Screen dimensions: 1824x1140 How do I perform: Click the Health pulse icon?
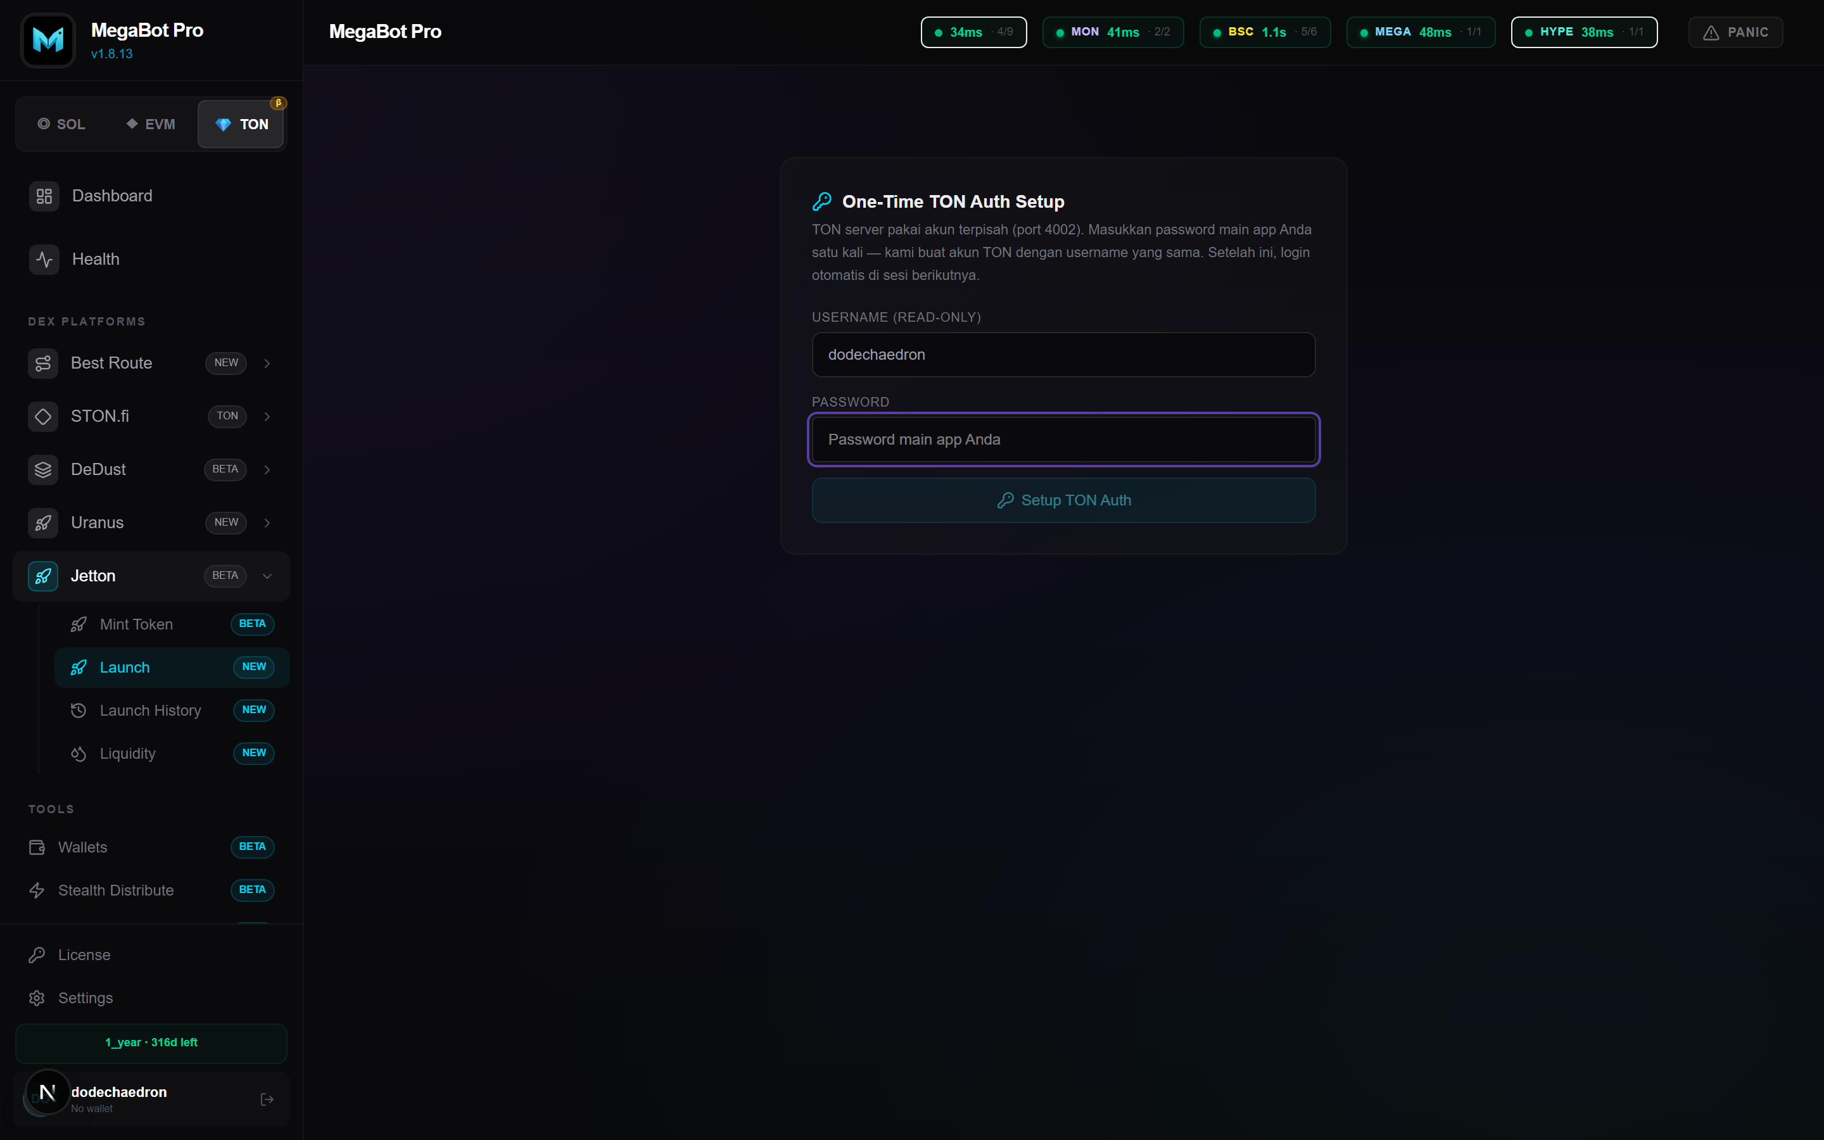pos(44,260)
